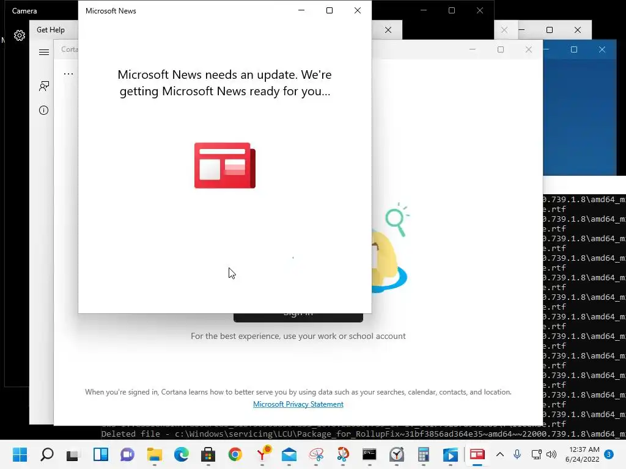Click the info circle icon in sidebar
This screenshot has width=626, height=469.
tap(44, 111)
